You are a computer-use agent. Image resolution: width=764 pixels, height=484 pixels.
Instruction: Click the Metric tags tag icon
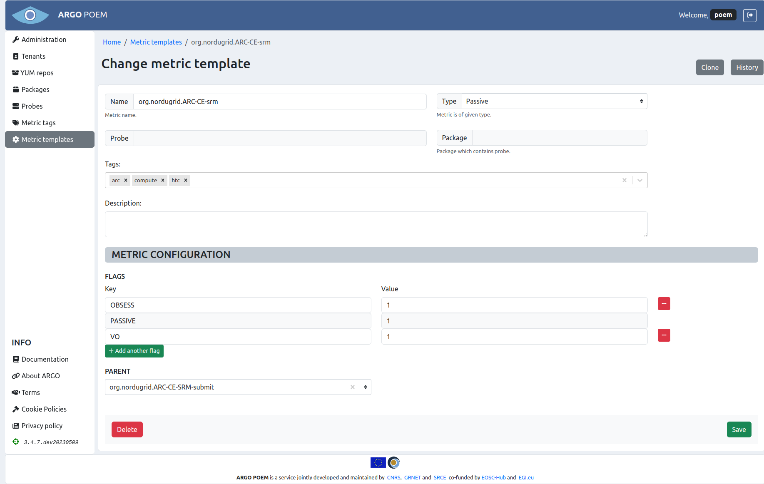click(15, 123)
